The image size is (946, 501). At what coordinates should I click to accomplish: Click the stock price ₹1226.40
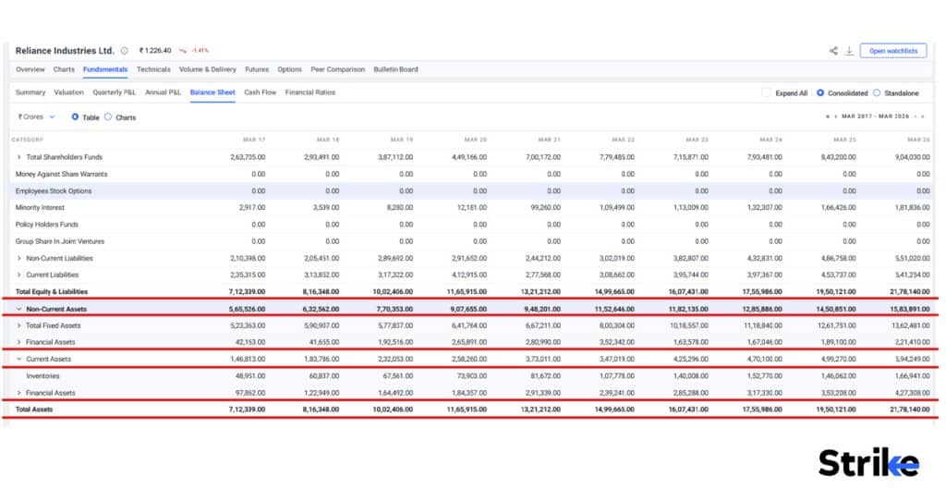click(x=155, y=51)
